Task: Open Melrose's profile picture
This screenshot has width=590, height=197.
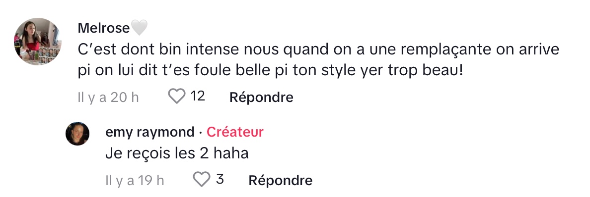Action: [37, 41]
